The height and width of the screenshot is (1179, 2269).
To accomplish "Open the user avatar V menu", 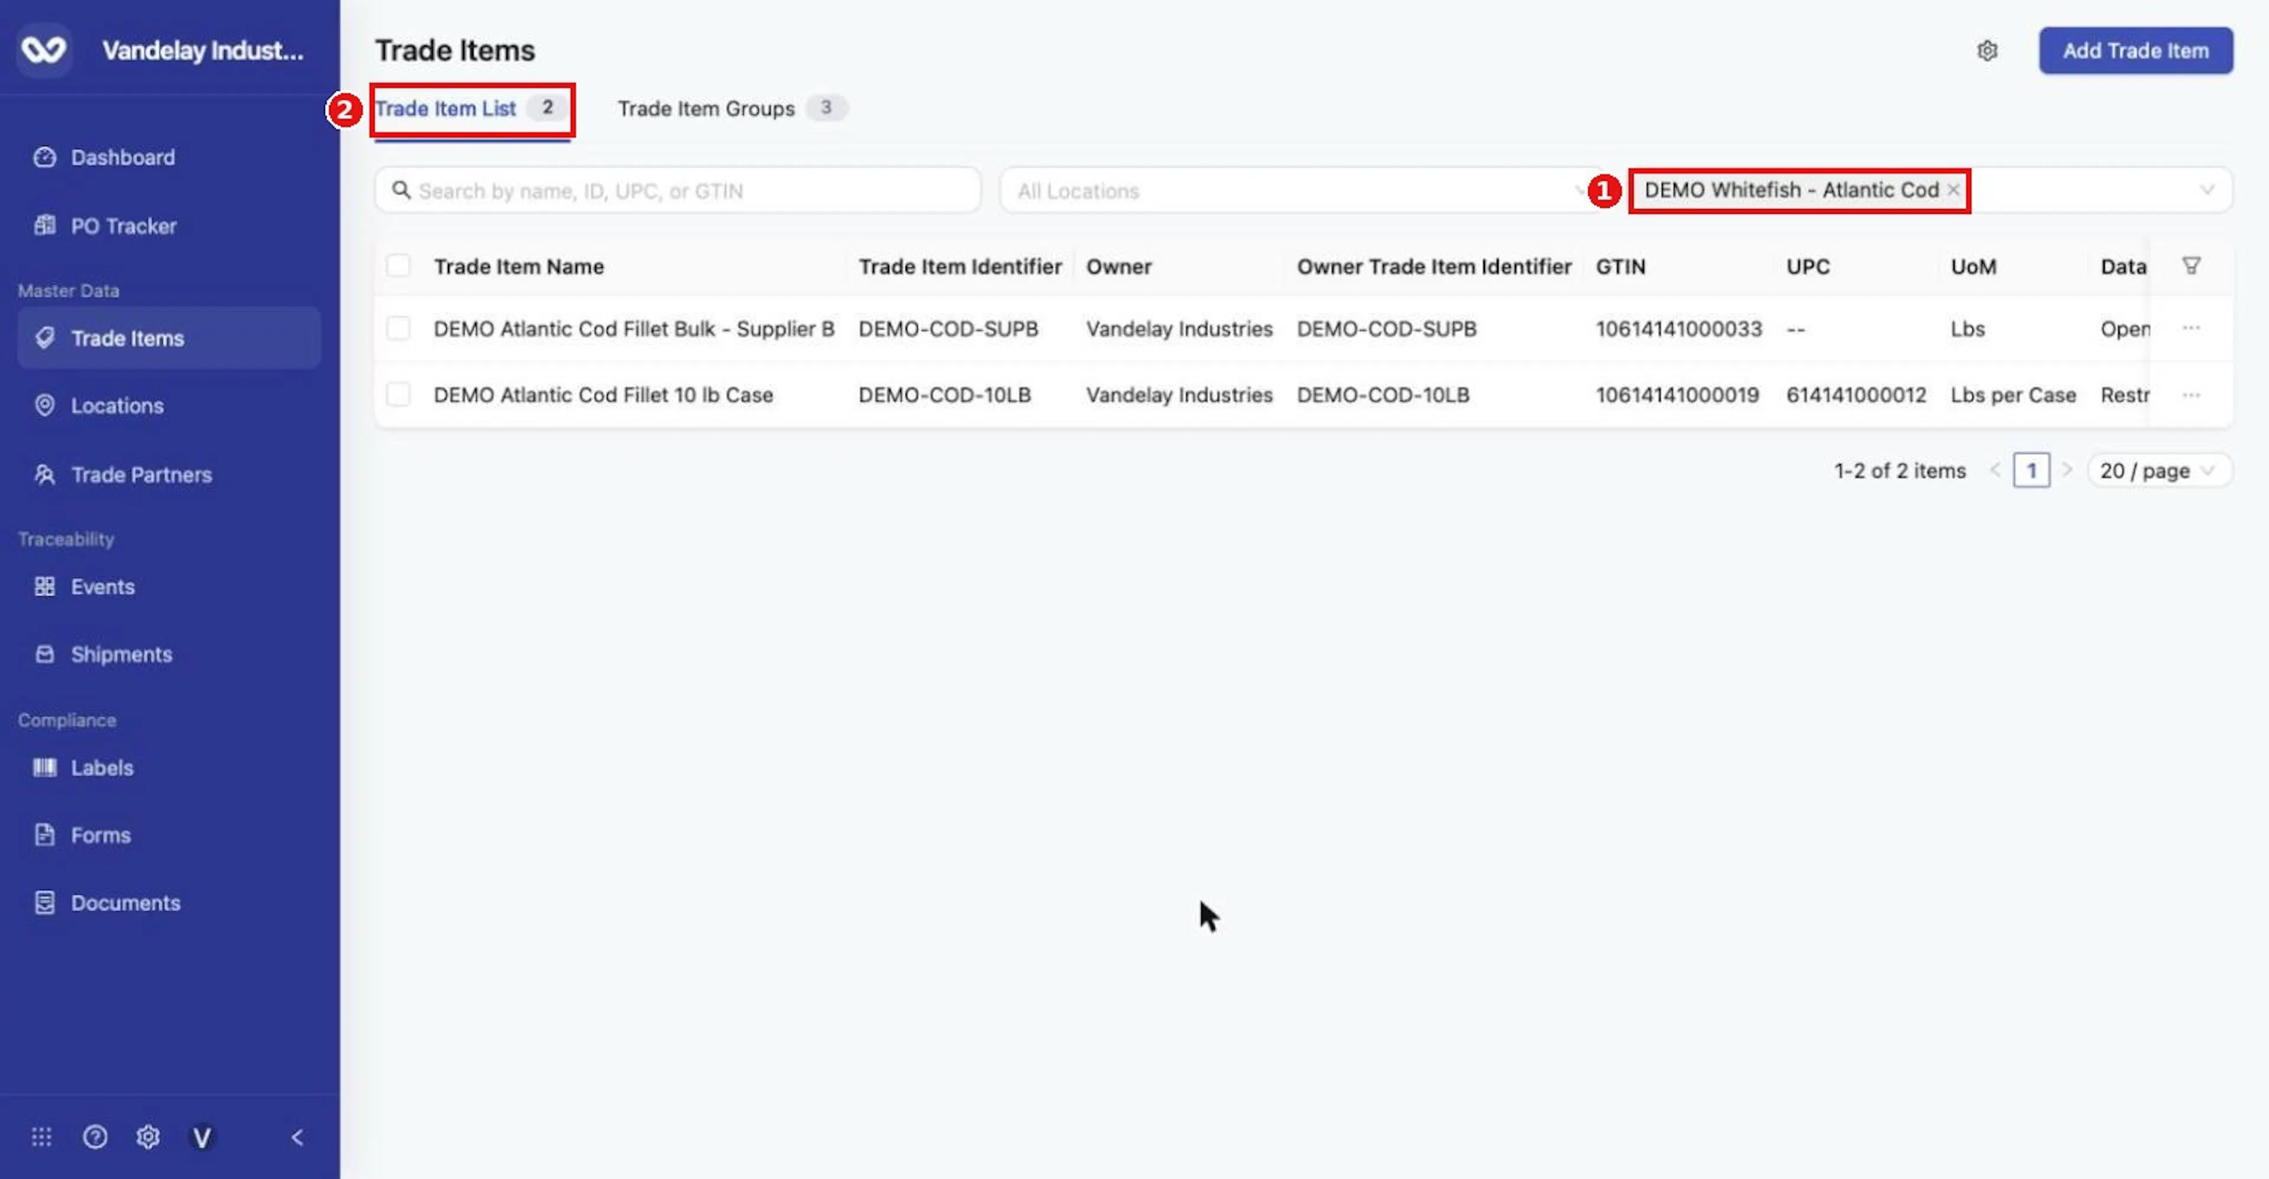I will [x=201, y=1138].
